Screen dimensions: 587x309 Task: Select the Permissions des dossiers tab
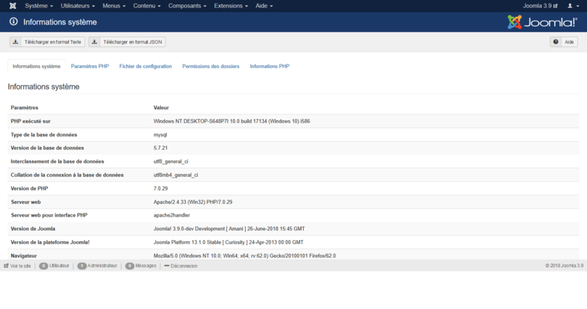(211, 66)
